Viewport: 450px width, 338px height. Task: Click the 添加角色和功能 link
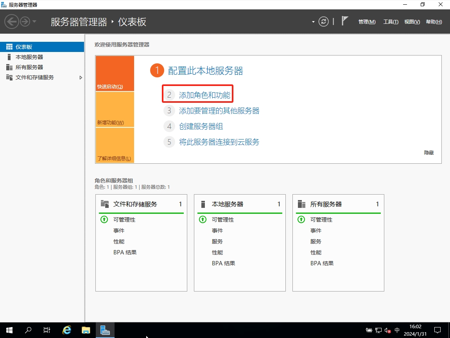tap(204, 95)
